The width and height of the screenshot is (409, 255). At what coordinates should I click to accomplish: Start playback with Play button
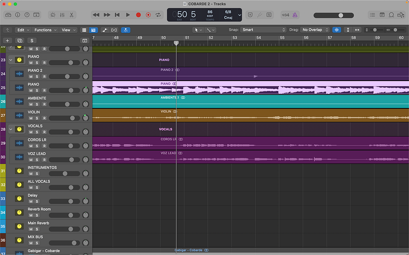point(128,15)
